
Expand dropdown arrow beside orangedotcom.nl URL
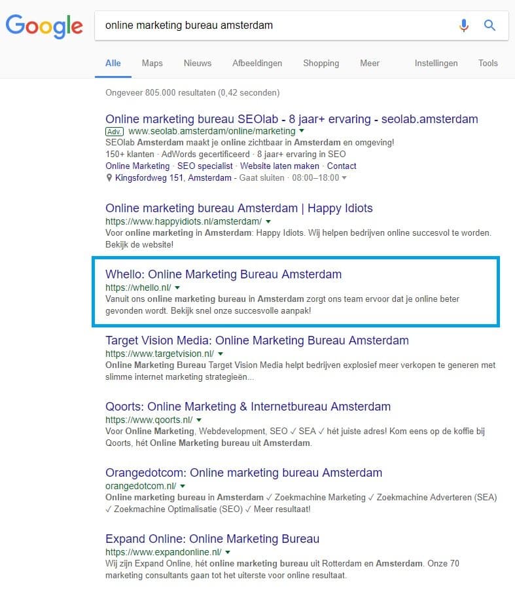[183, 486]
